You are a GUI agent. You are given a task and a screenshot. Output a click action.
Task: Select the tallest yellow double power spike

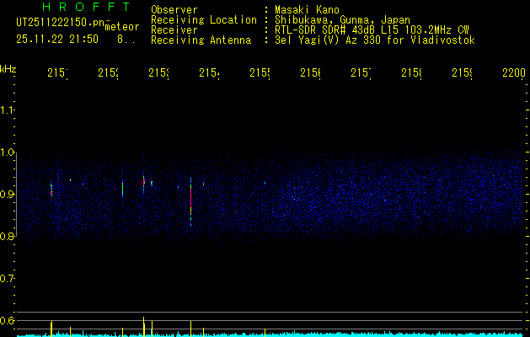[144, 325]
